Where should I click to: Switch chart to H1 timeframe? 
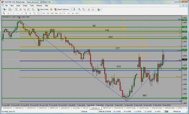tap(60, 13)
